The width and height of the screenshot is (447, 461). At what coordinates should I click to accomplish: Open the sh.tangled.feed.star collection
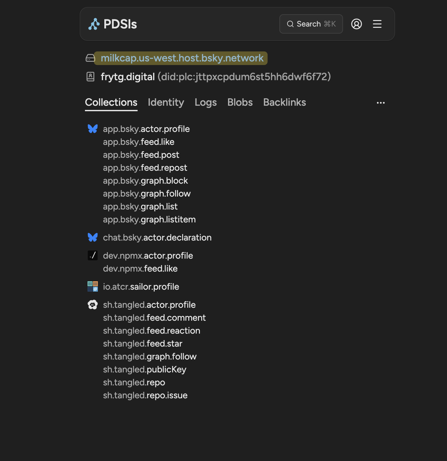(143, 344)
